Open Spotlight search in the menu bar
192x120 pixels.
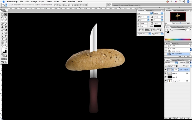pyautogui.click(x=188, y=2)
